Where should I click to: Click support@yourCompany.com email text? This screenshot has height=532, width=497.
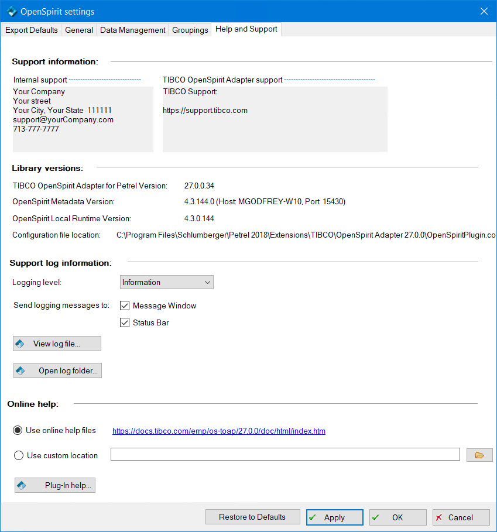tap(63, 120)
